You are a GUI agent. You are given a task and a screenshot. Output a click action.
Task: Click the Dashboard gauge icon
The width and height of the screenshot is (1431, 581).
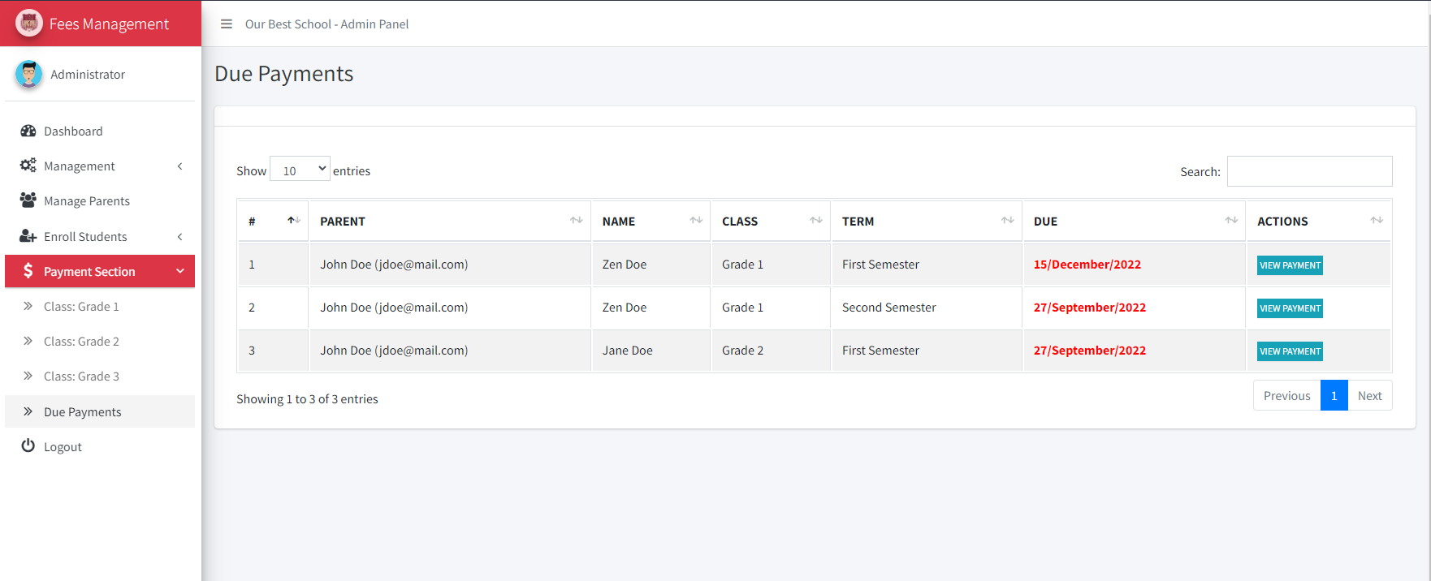point(28,131)
